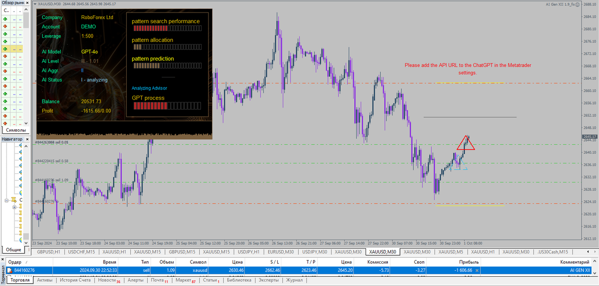Click the #844220415 sell 0.58 order line label
The image size is (599, 286).
point(52,161)
